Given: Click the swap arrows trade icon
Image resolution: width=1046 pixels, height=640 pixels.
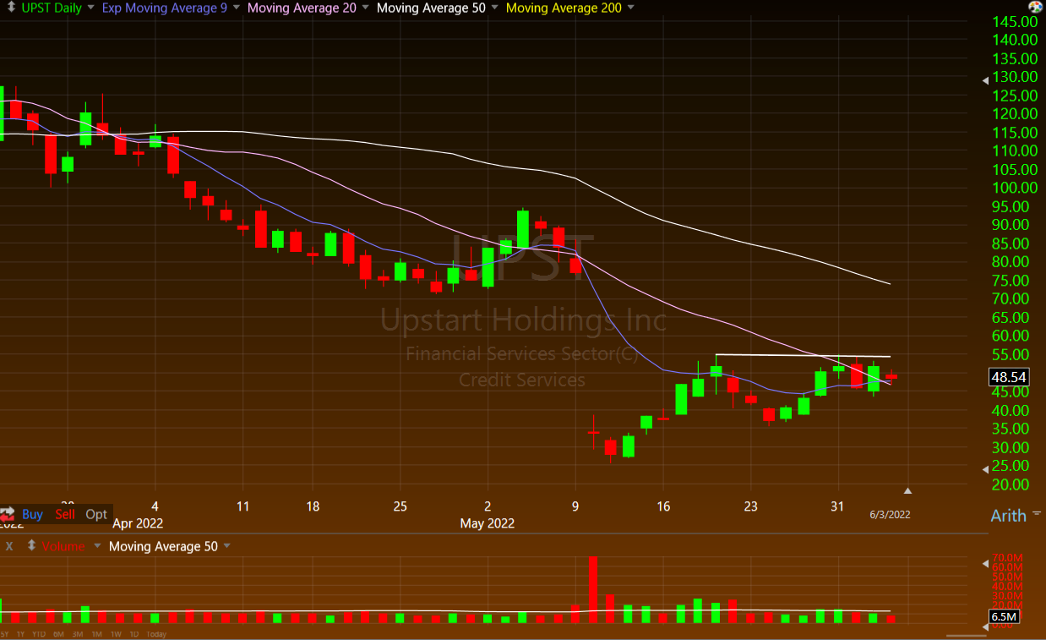Looking at the screenshot, I should (x=8, y=513).
